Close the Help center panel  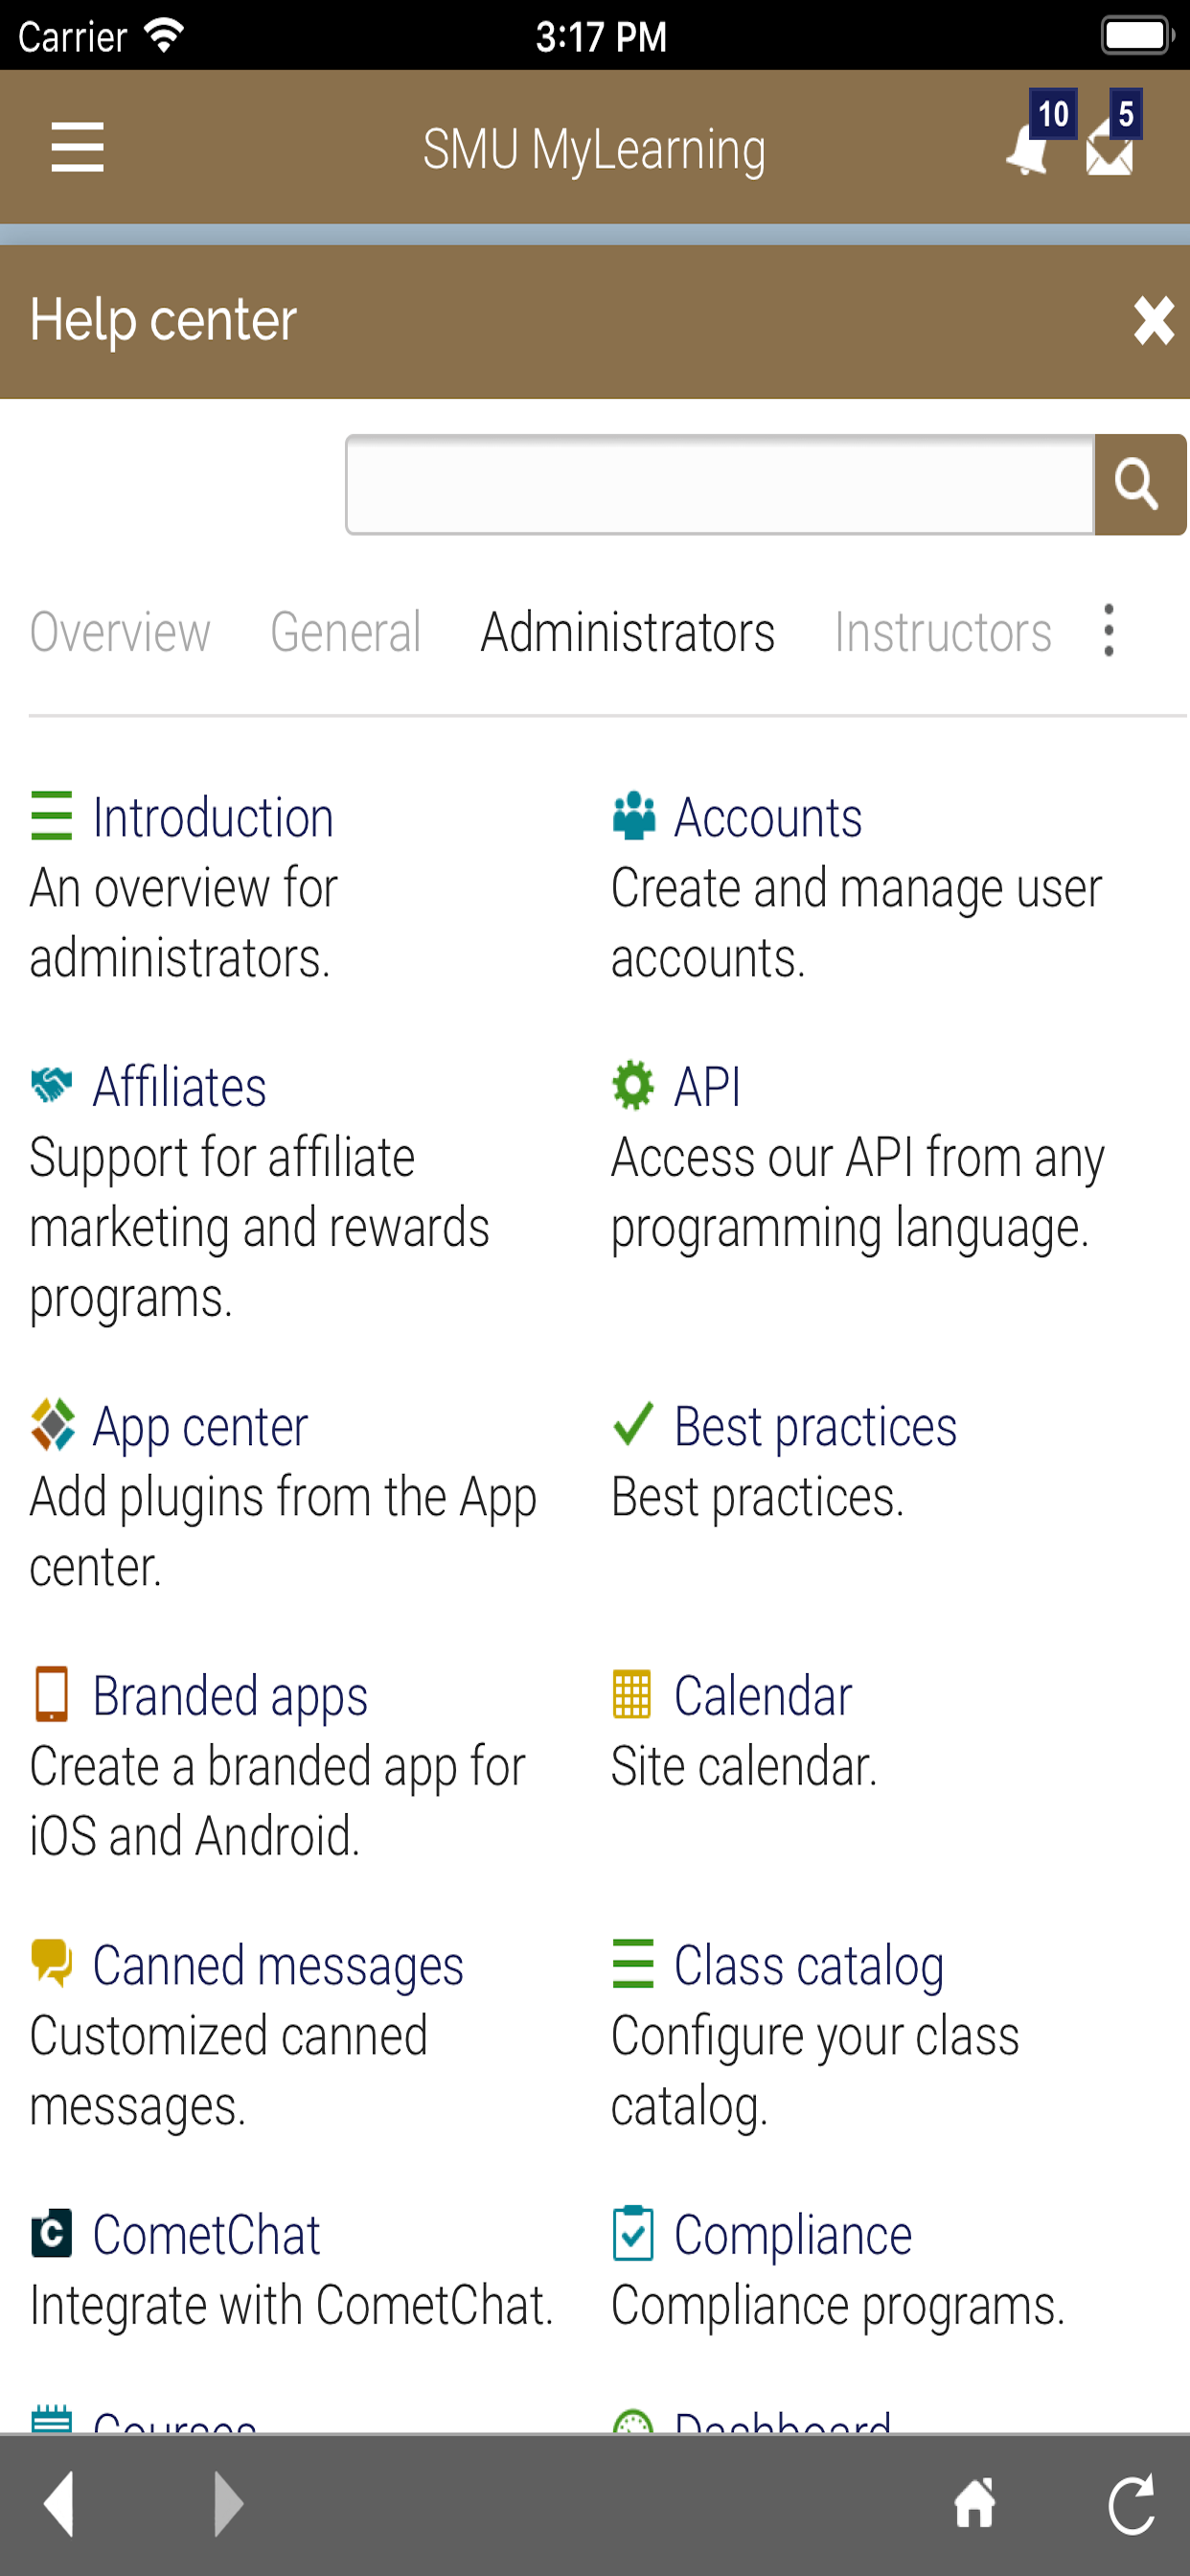coord(1153,321)
